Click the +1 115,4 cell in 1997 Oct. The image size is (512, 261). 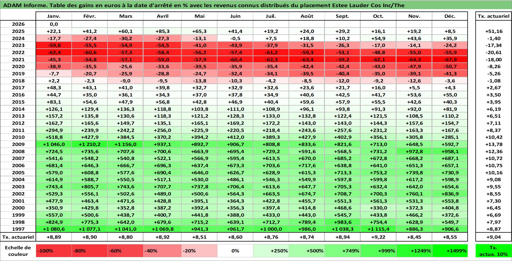(x=378, y=229)
